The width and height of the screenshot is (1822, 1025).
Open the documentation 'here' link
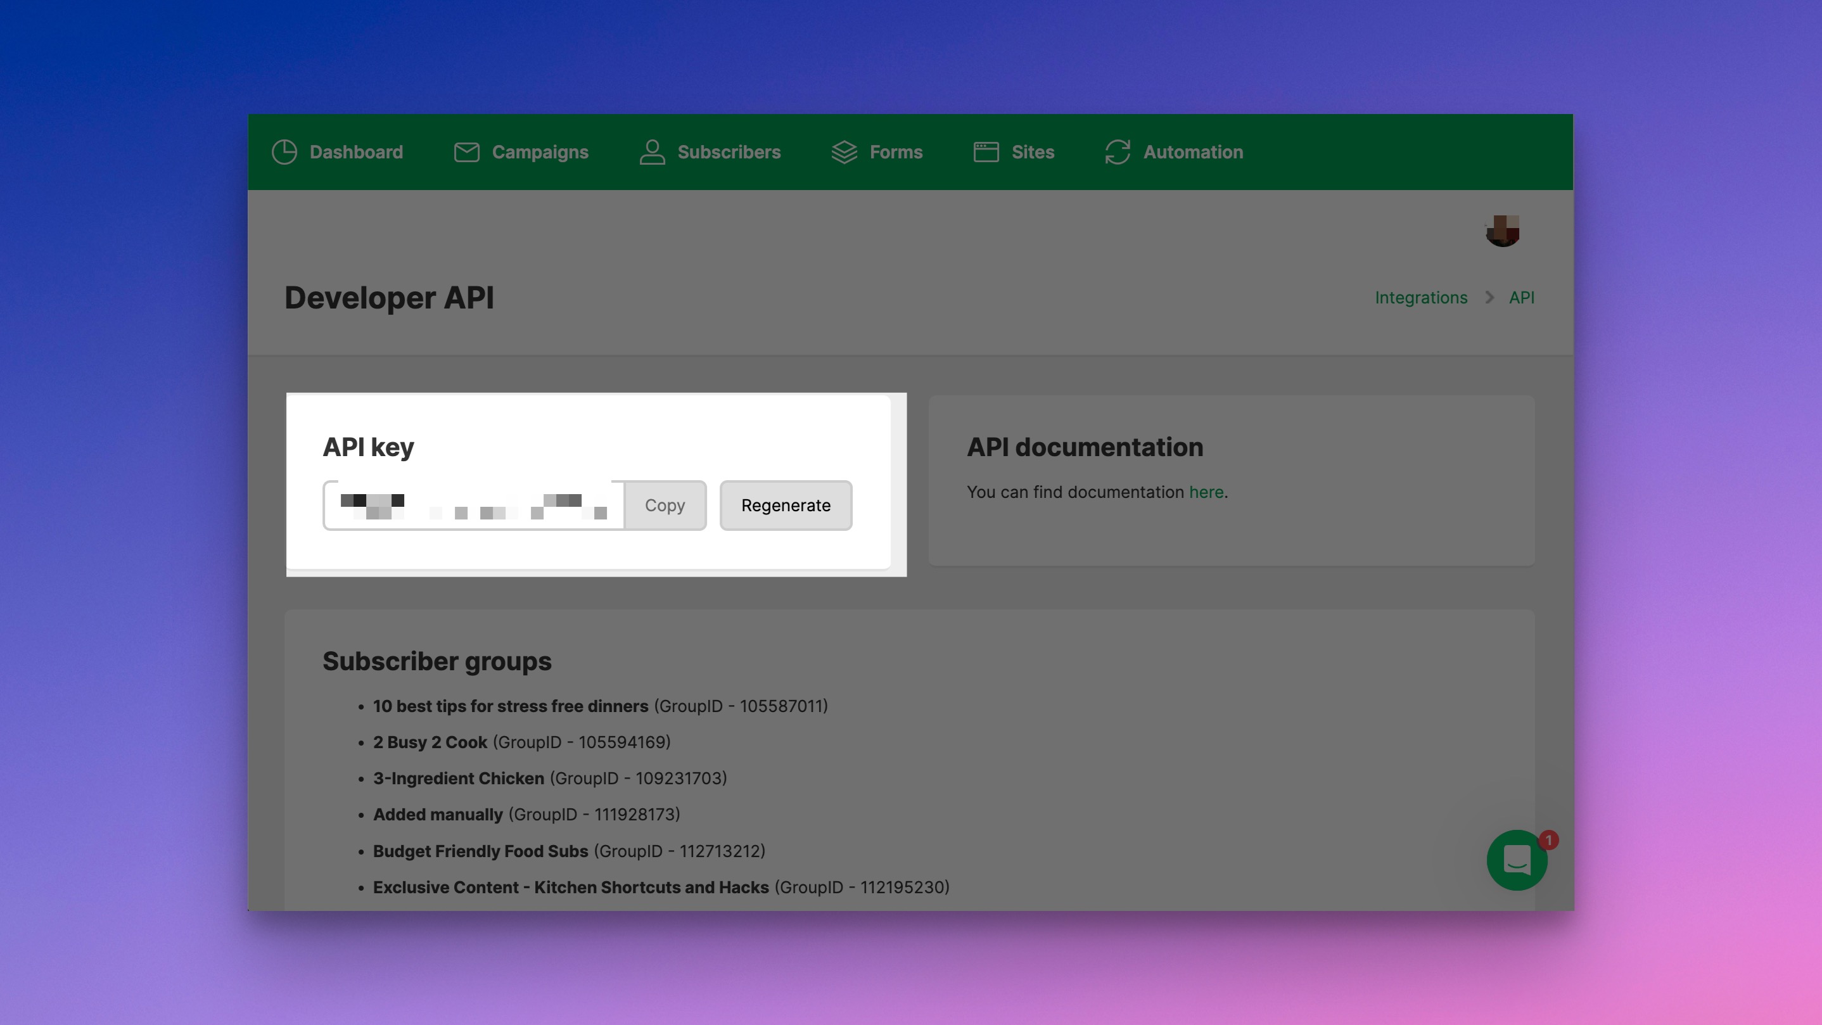pos(1205,492)
